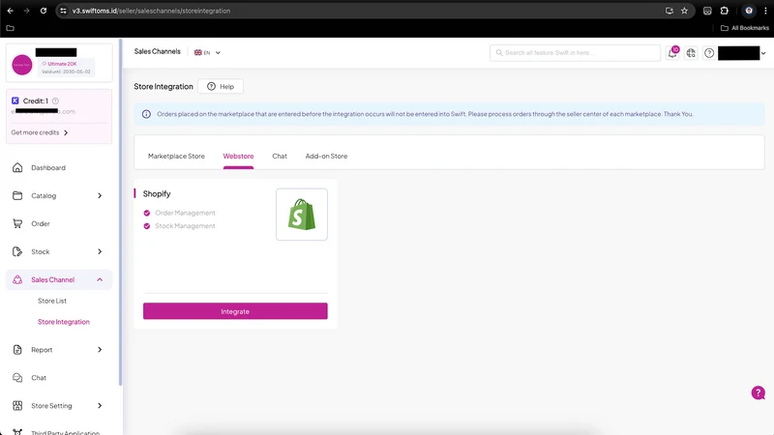Click the Third Party Application icon
The height and width of the screenshot is (435, 774).
[x=17, y=432]
